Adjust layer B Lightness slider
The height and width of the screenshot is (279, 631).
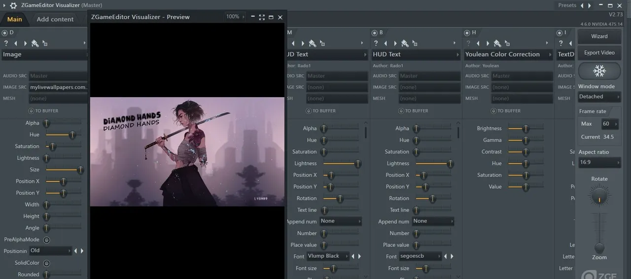[435, 164]
